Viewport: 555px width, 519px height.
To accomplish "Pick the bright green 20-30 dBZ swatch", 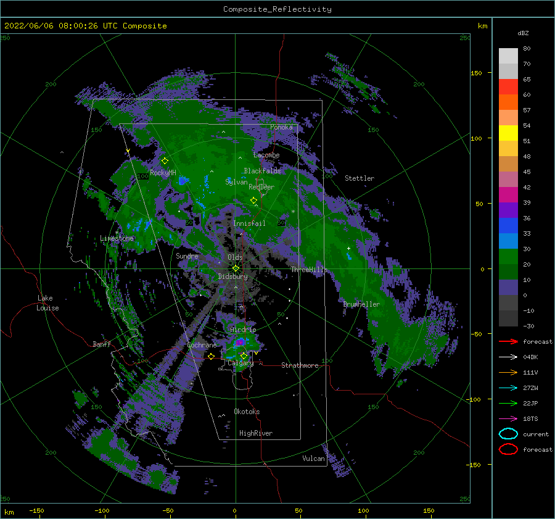I will click(508, 257).
